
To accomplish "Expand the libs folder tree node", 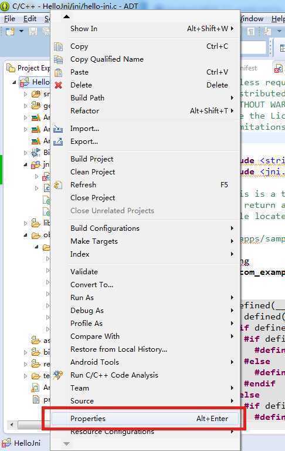I will (x=26, y=223).
